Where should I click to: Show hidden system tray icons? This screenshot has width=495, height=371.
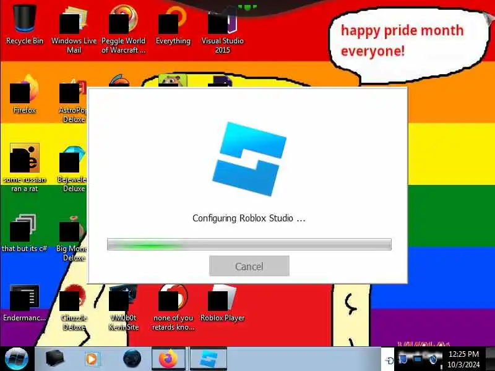tap(389, 360)
